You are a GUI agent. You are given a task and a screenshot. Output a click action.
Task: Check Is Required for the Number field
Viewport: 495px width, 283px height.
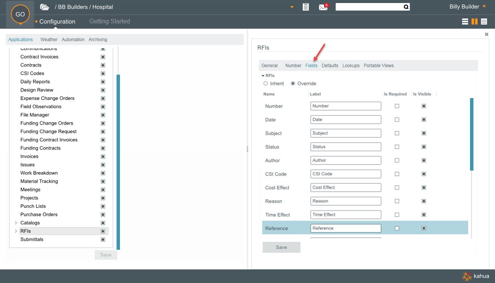(397, 106)
